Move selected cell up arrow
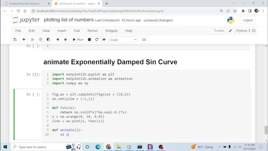This screenshot has height=151, width=268. 58,39
